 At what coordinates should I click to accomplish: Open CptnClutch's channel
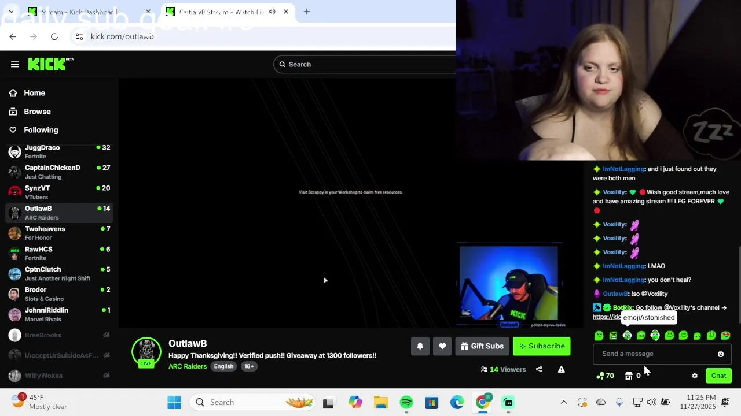click(x=58, y=274)
